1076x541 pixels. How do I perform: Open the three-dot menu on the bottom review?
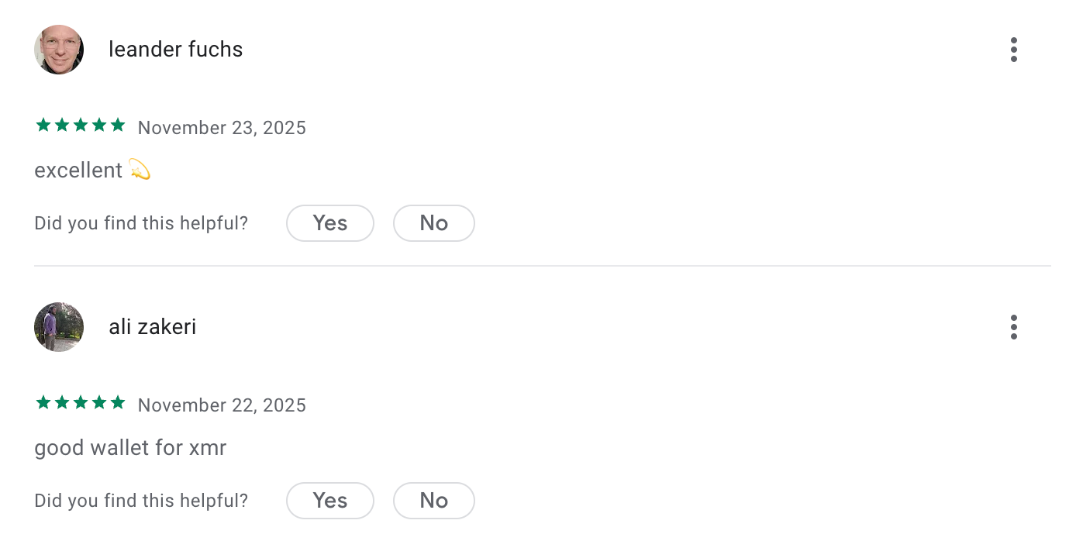click(1013, 326)
